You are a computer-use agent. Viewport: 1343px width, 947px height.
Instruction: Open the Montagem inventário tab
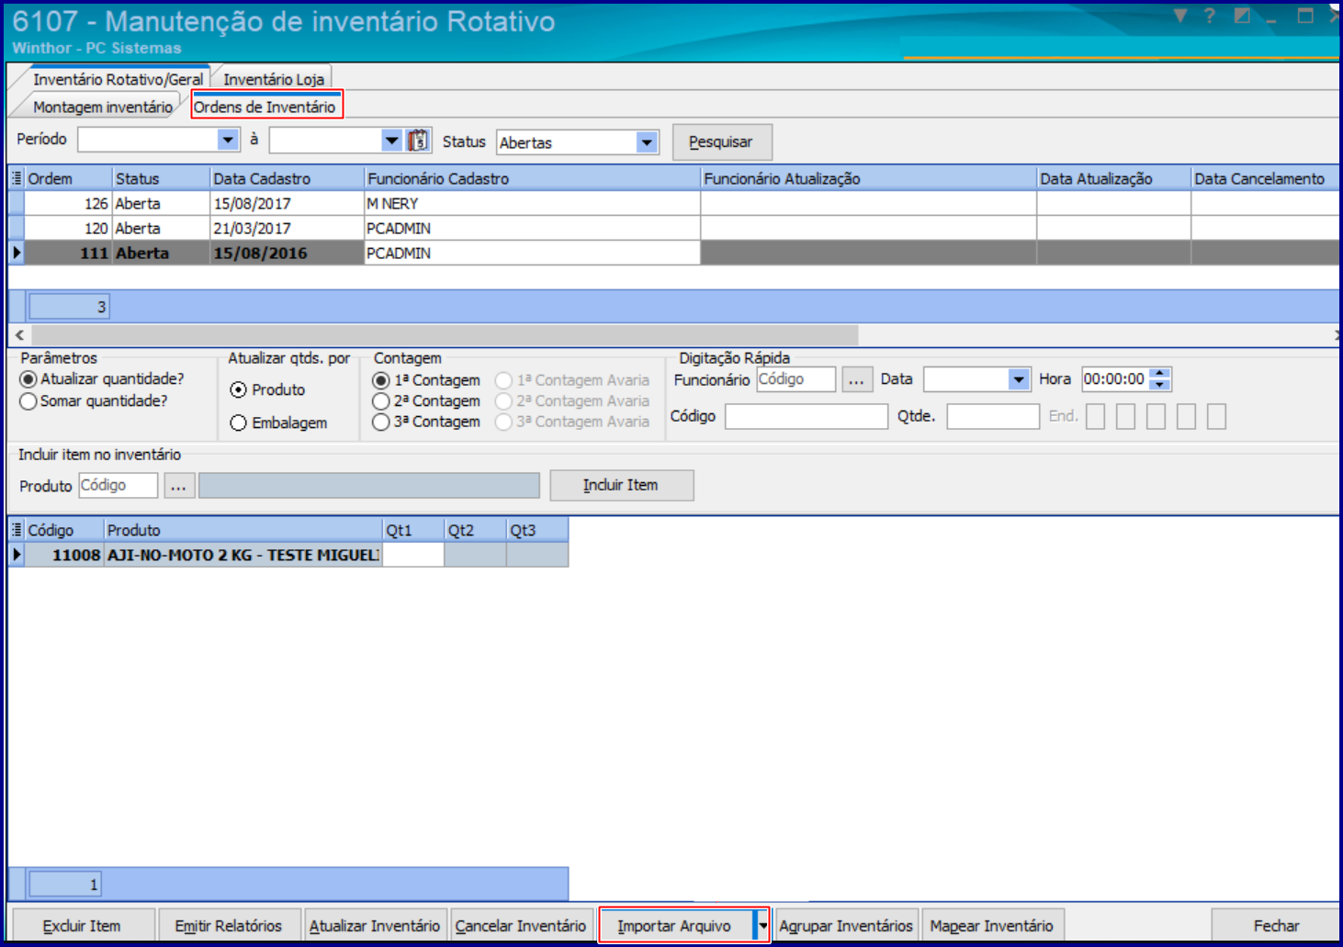click(103, 107)
